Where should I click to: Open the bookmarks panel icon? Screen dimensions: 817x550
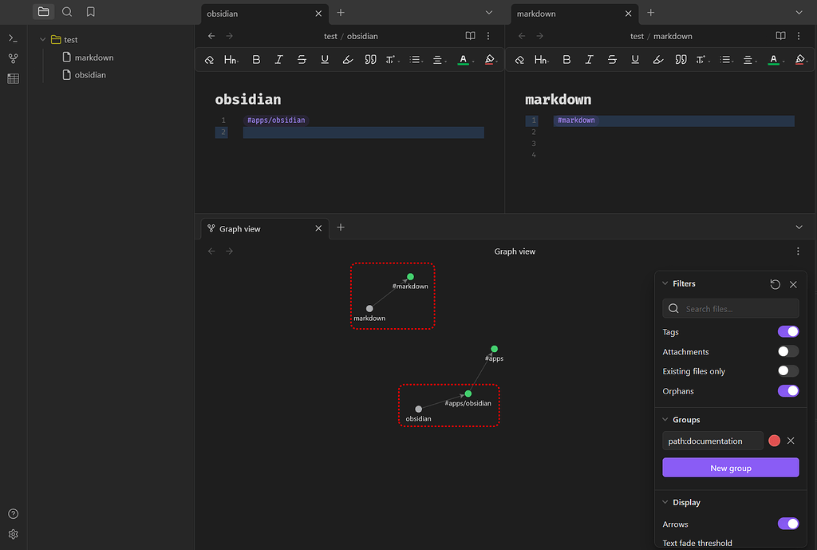click(x=91, y=12)
